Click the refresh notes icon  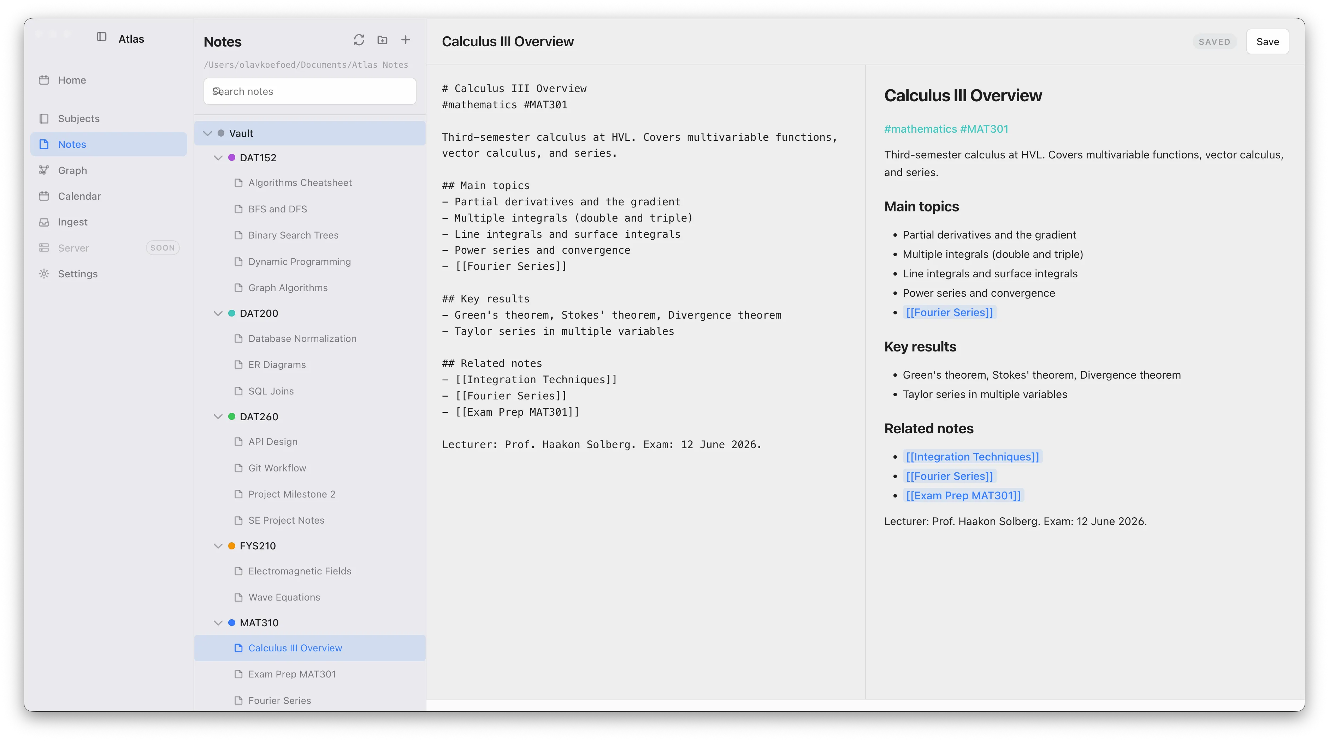coord(359,40)
